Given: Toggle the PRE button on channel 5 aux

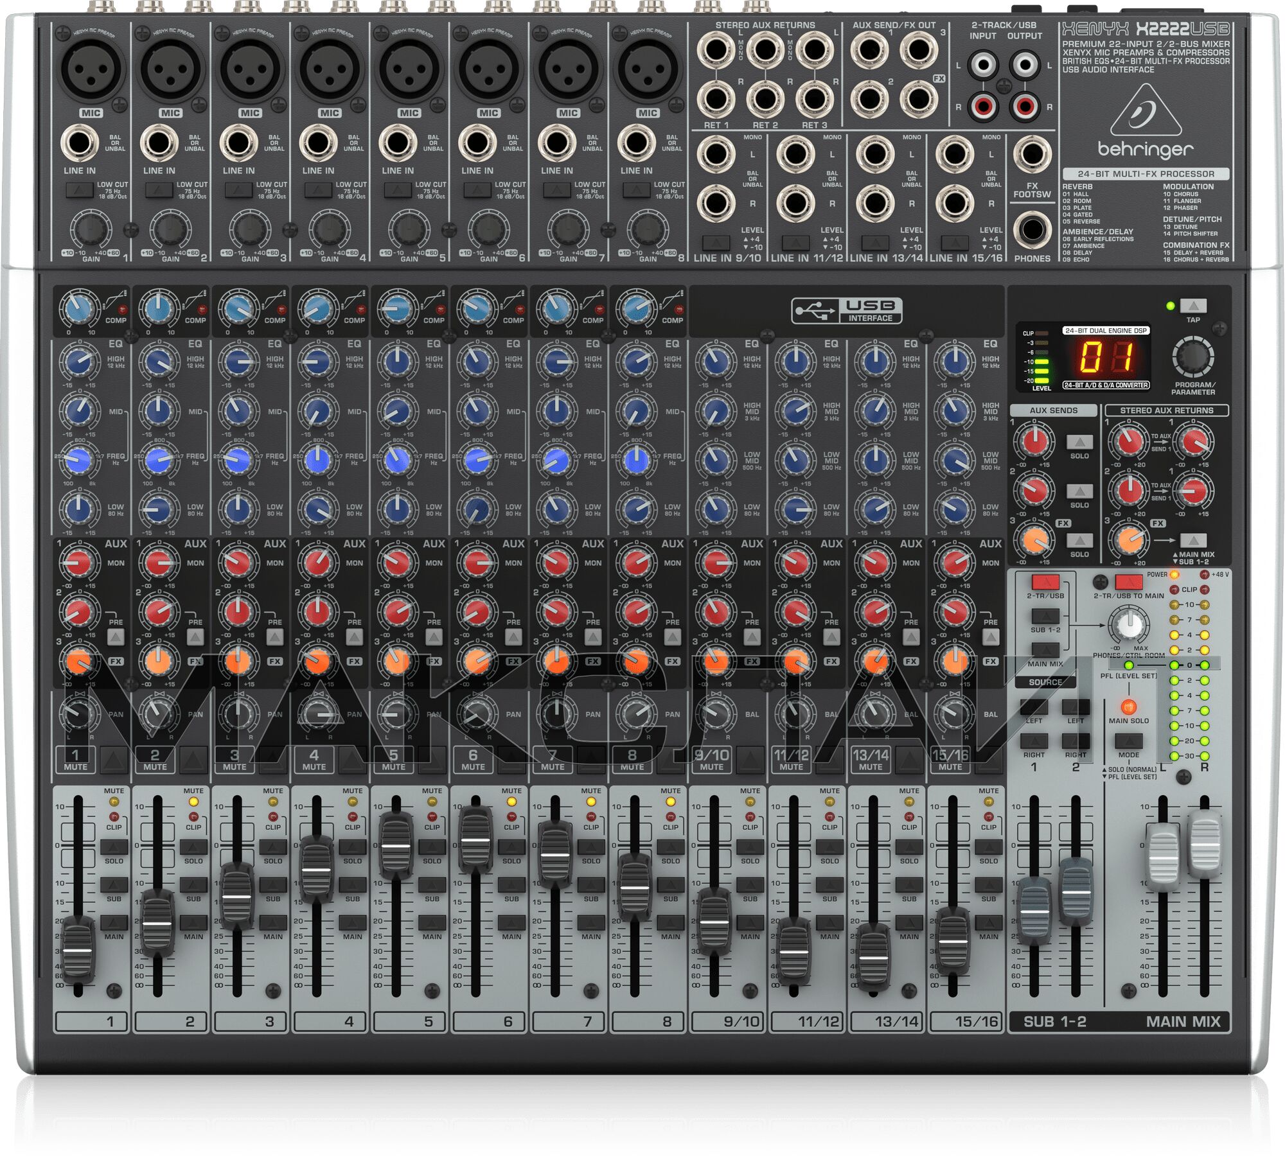Looking at the screenshot, I should (434, 636).
